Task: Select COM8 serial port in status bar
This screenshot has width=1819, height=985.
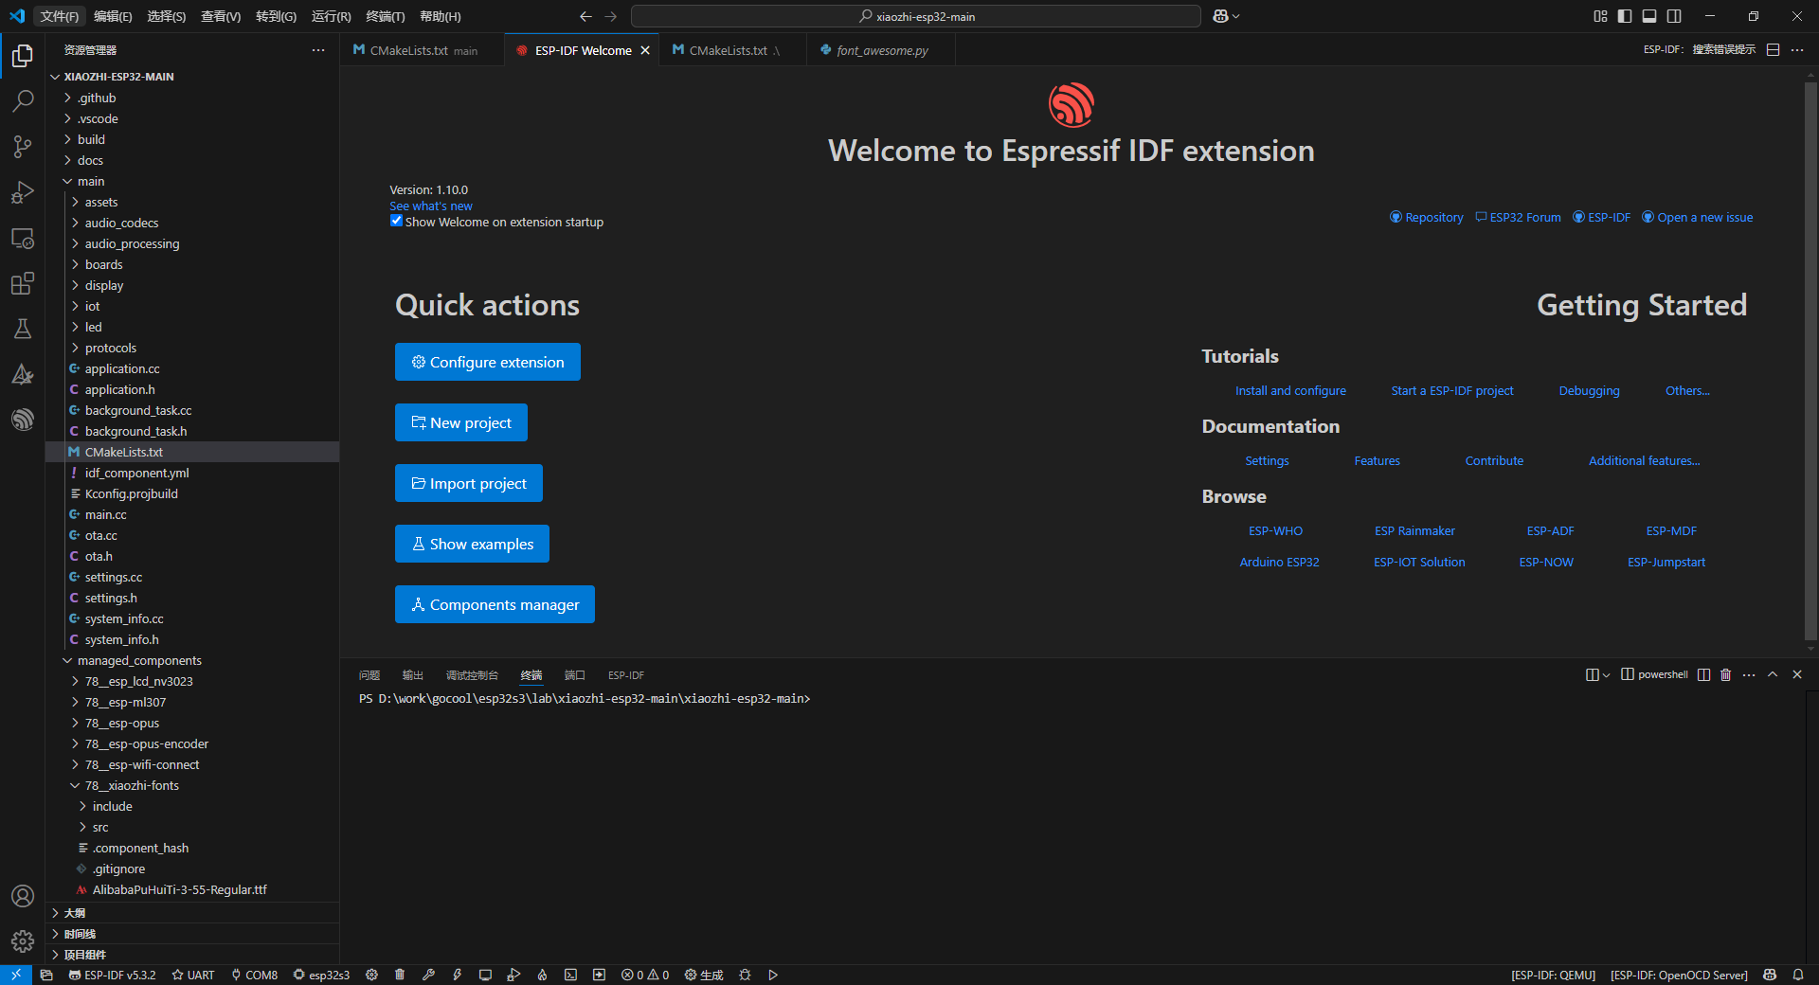Action: (x=255, y=975)
